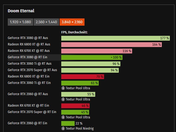The width and height of the screenshot is (176, 132).
Task: Select Radeon RX 6700 XT @ RT Ein label
Action: (28, 106)
